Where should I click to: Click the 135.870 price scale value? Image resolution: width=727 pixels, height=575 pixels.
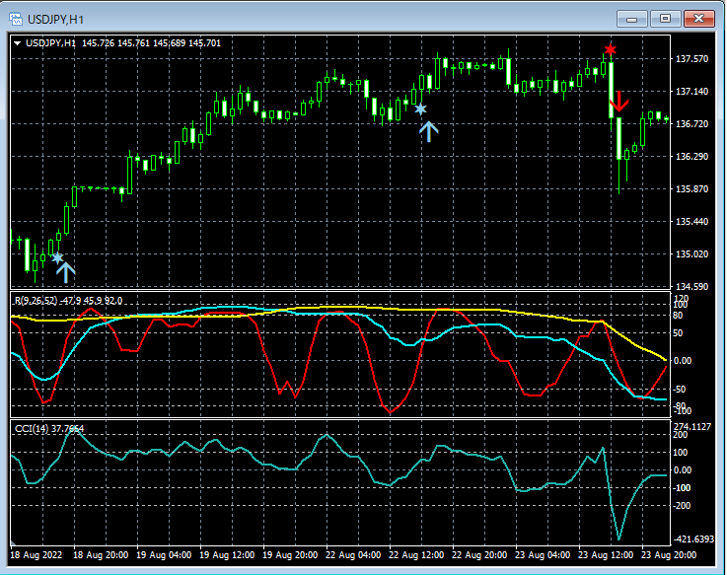click(x=691, y=188)
